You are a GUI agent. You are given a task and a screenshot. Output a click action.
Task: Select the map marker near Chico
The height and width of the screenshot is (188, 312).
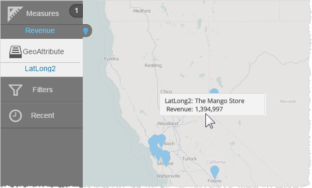tap(214, 91)
